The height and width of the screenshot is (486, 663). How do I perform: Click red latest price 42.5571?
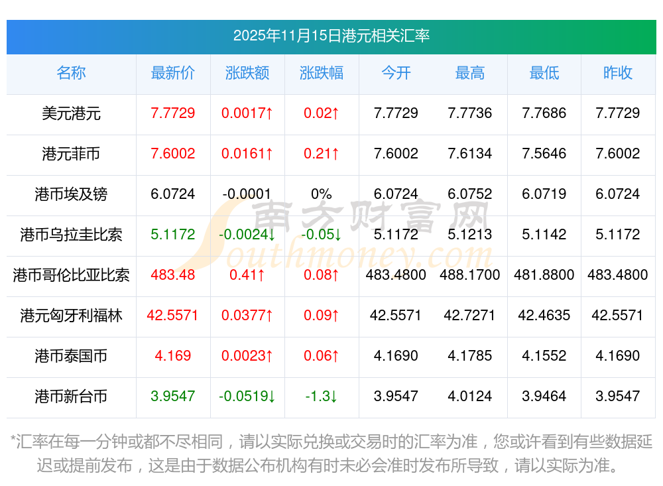172,315
